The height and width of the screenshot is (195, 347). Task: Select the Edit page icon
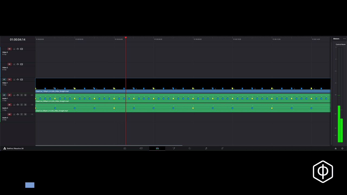pyautogui.click(x=157, y=148)
